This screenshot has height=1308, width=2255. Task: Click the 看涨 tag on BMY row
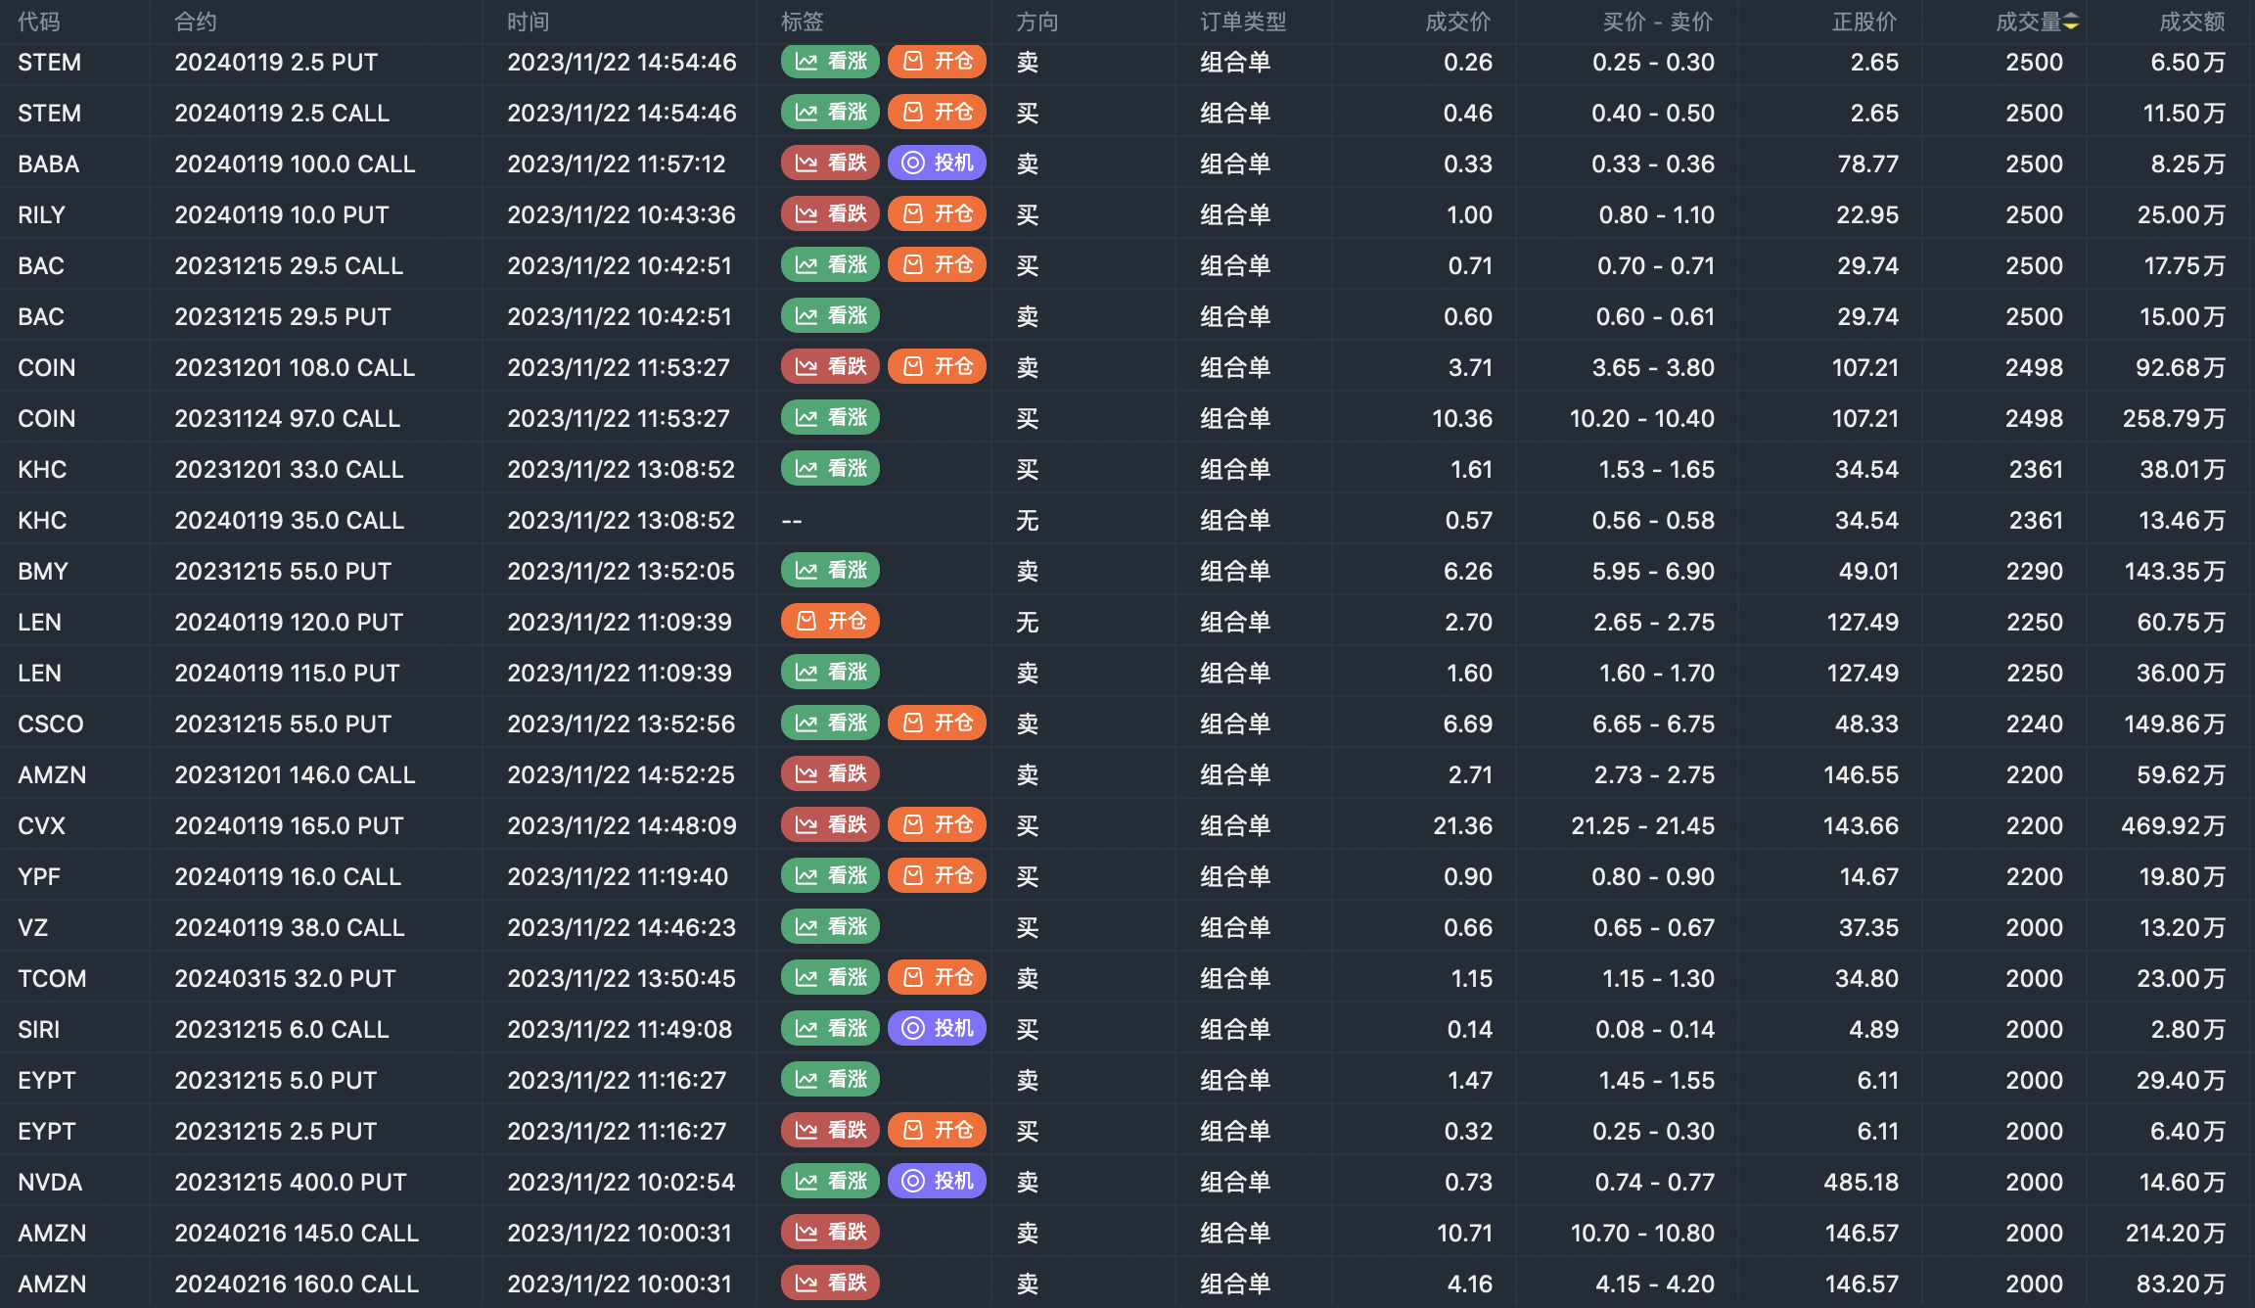(x=830, y=570)
